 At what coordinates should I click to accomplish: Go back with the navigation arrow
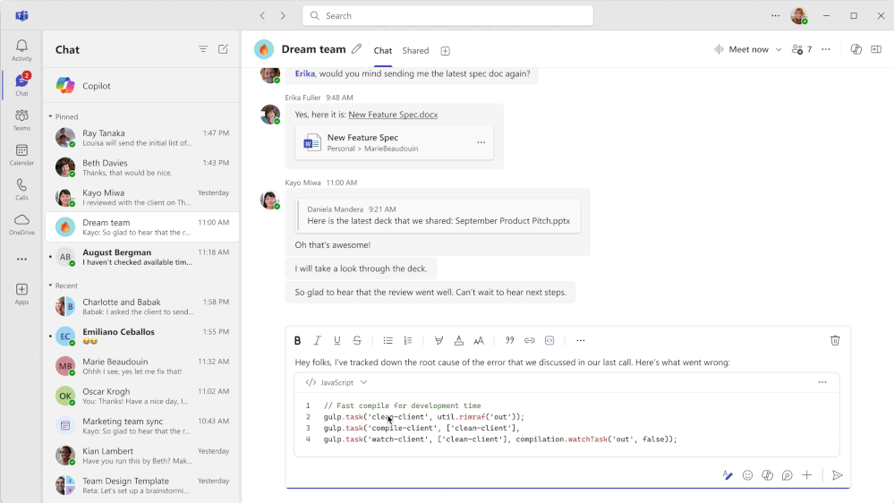pos(262,15)
